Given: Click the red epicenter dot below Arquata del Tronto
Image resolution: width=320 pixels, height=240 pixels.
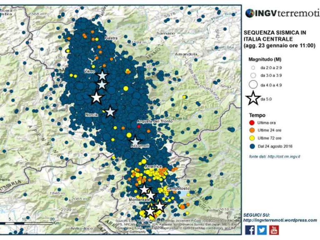Looking at the screenshot, I should click(x=138, y=127).
